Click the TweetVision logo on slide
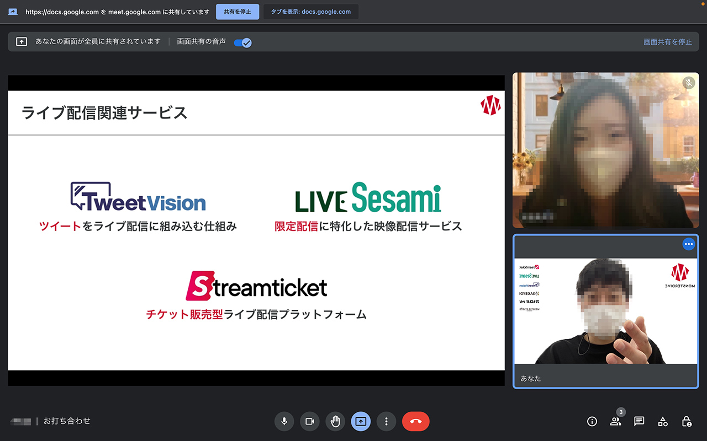This screenshot has width=707, height=441. coord(138,197)
